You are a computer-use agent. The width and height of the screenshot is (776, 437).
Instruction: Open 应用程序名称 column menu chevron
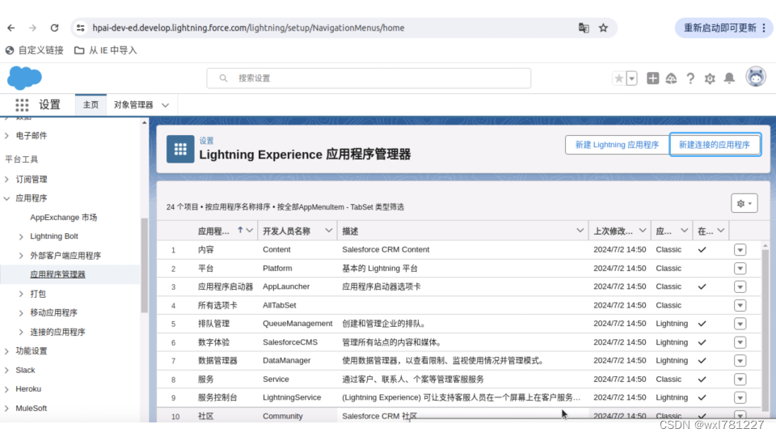tap(250, 231)
